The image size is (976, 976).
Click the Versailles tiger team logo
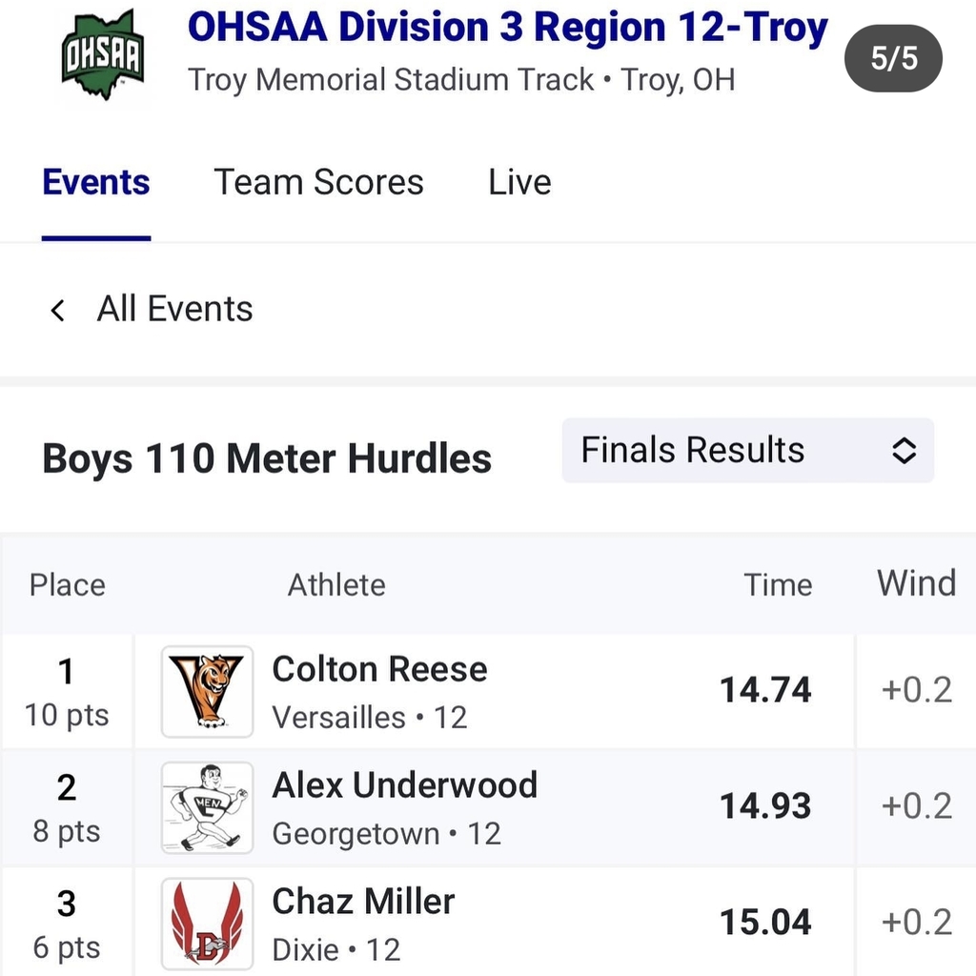pos(207,692)
